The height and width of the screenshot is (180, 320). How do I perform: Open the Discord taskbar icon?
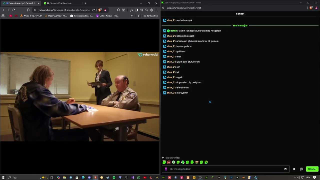tap(89, 177)
